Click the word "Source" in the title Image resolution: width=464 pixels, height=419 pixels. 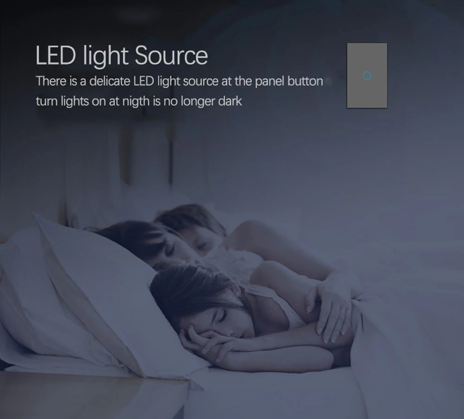click(171, 55)
